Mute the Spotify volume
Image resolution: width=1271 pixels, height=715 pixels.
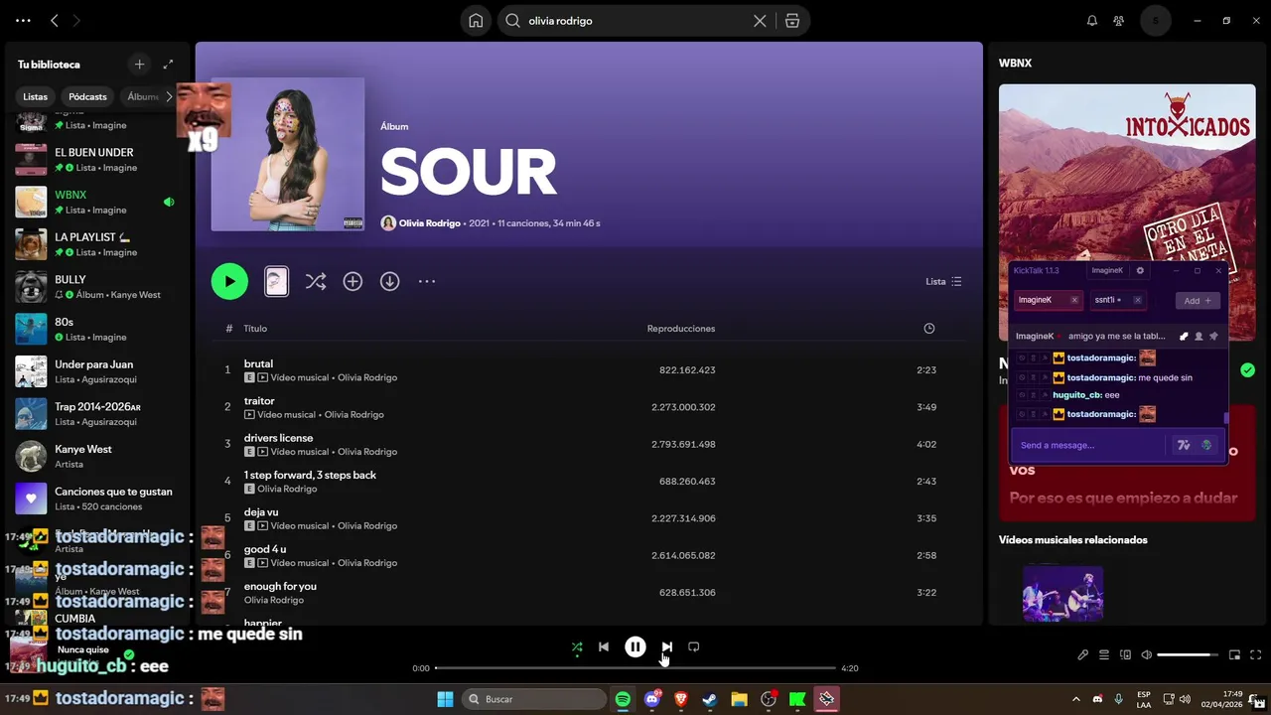click(1147, 654)
